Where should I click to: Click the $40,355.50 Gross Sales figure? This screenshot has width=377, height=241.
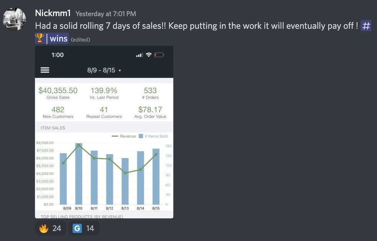click(x=58, y=91)
